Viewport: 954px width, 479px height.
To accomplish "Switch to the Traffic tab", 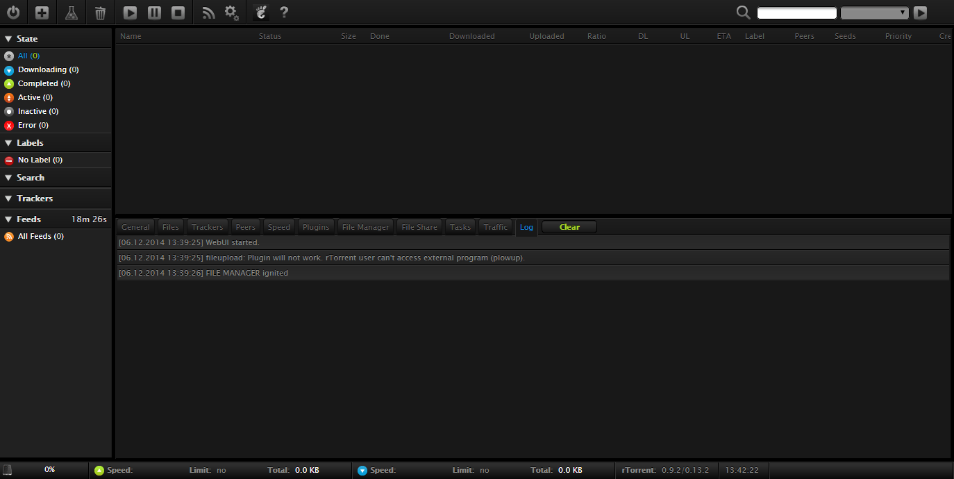I will pos(495,227).
